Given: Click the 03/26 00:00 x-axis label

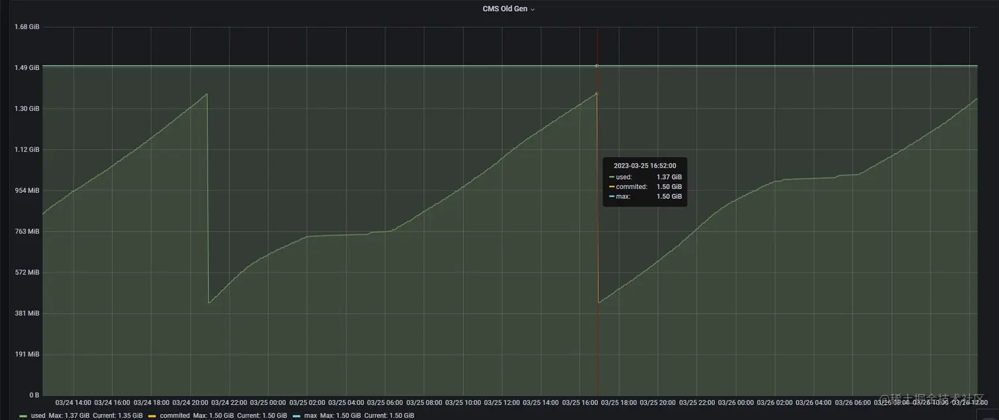Looking at the screenshot, I should [736, 402].
